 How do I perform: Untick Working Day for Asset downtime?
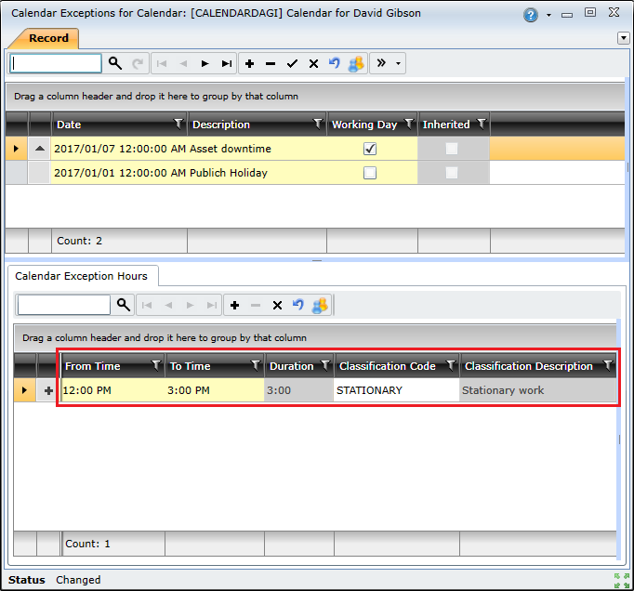[370, 149]
